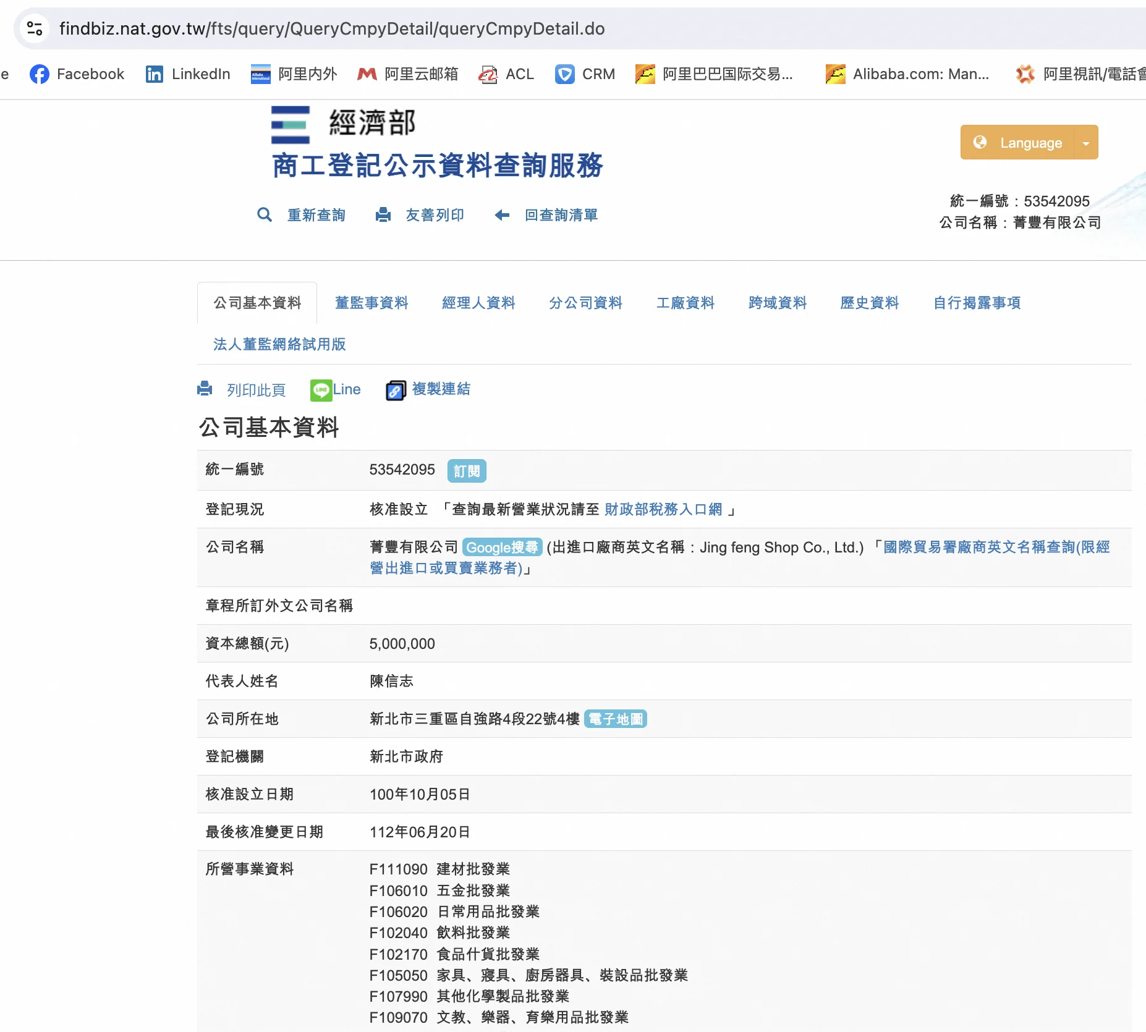Switch to the 董監事資料 tab
1146x1032 pixels.
click(371, 303)
